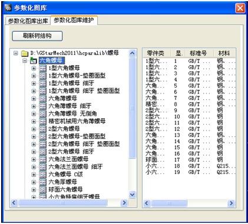Click the parameterized library title bar icon

point(8,8)
